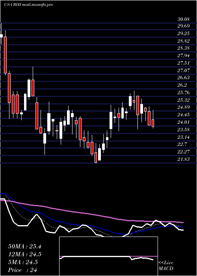Click the 24.01 price label
The height and width of the screenshot is (276, 197).
[184, 122]
